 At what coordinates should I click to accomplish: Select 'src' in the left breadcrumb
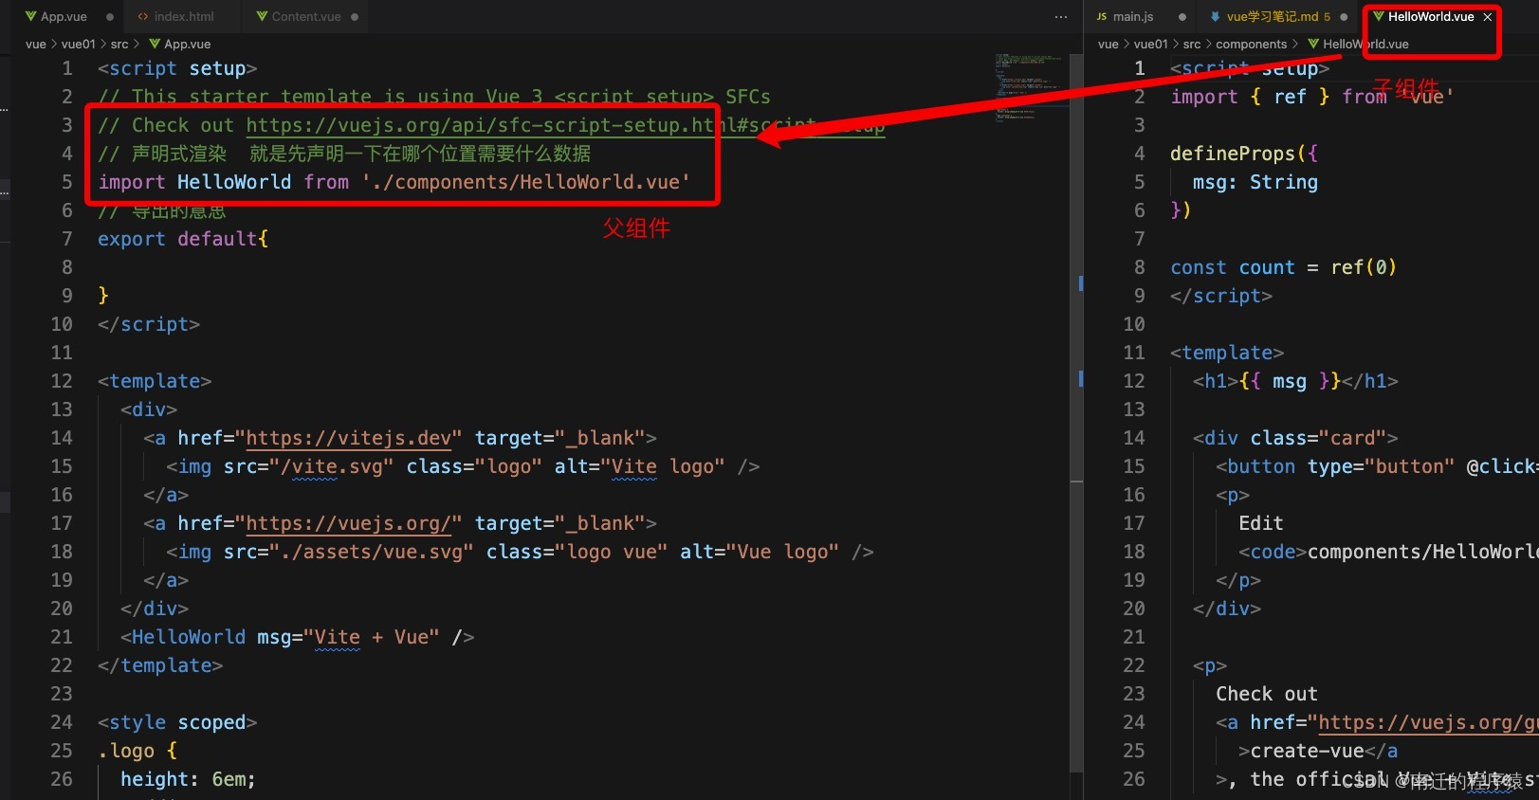coord(119,44)
